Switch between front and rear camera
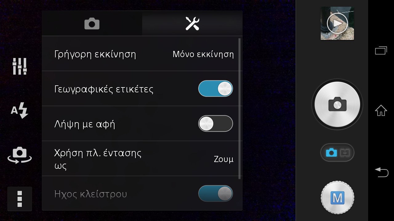Viewport: 394px width, 221px height. [20, 155]
